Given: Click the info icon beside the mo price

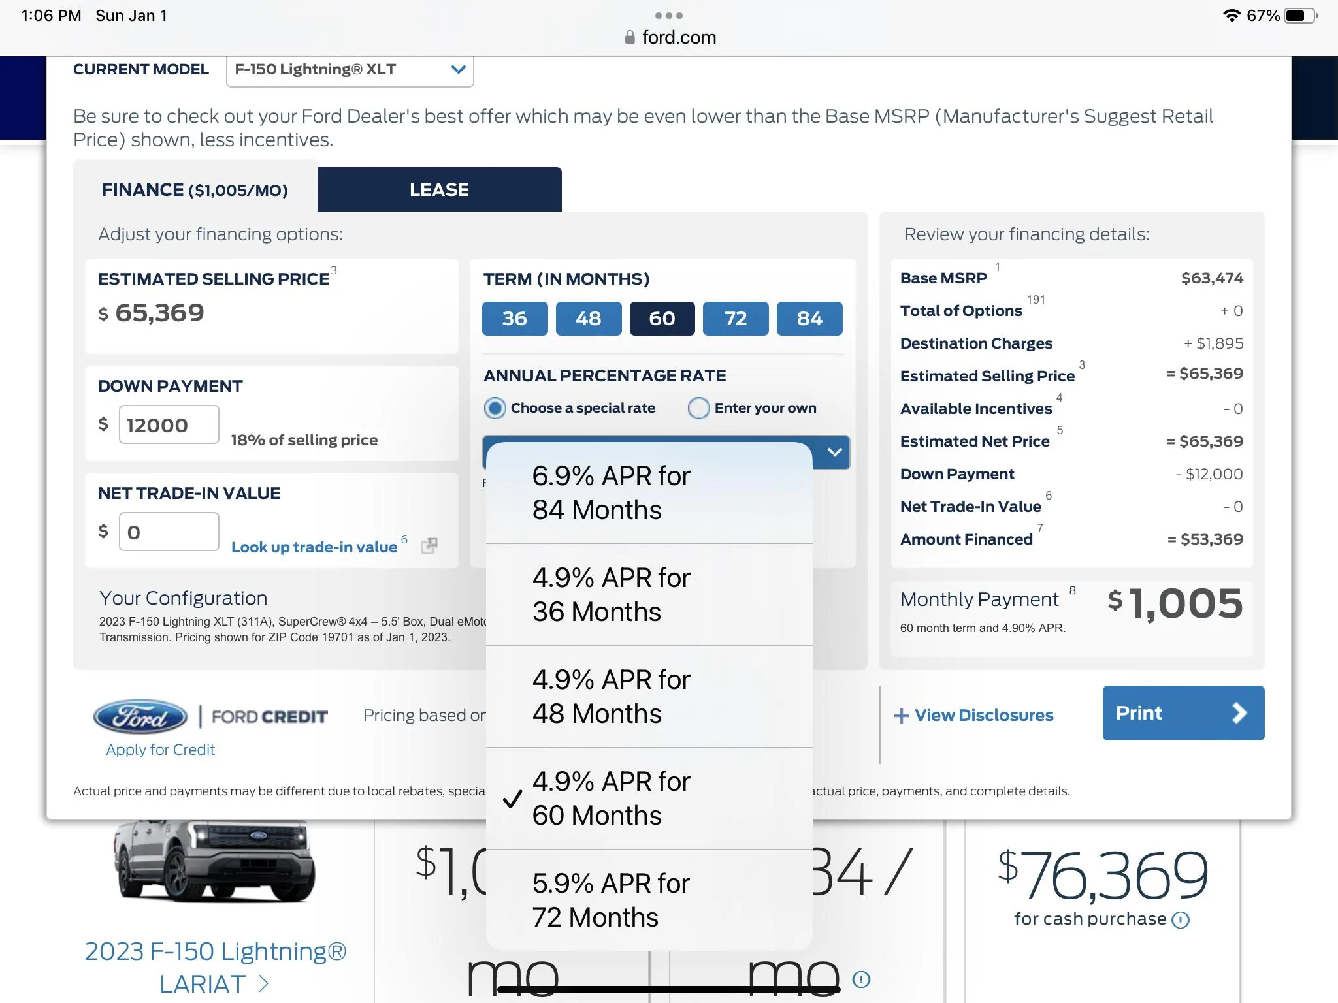Looking at the screenshot, I should (x=861, y=979).
